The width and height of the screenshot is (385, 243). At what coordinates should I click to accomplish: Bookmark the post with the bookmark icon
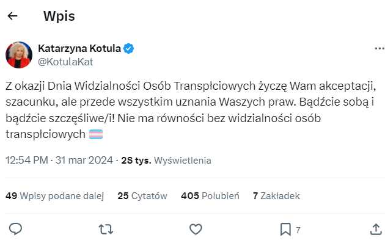pyautogui.click(x=285, y=230)
